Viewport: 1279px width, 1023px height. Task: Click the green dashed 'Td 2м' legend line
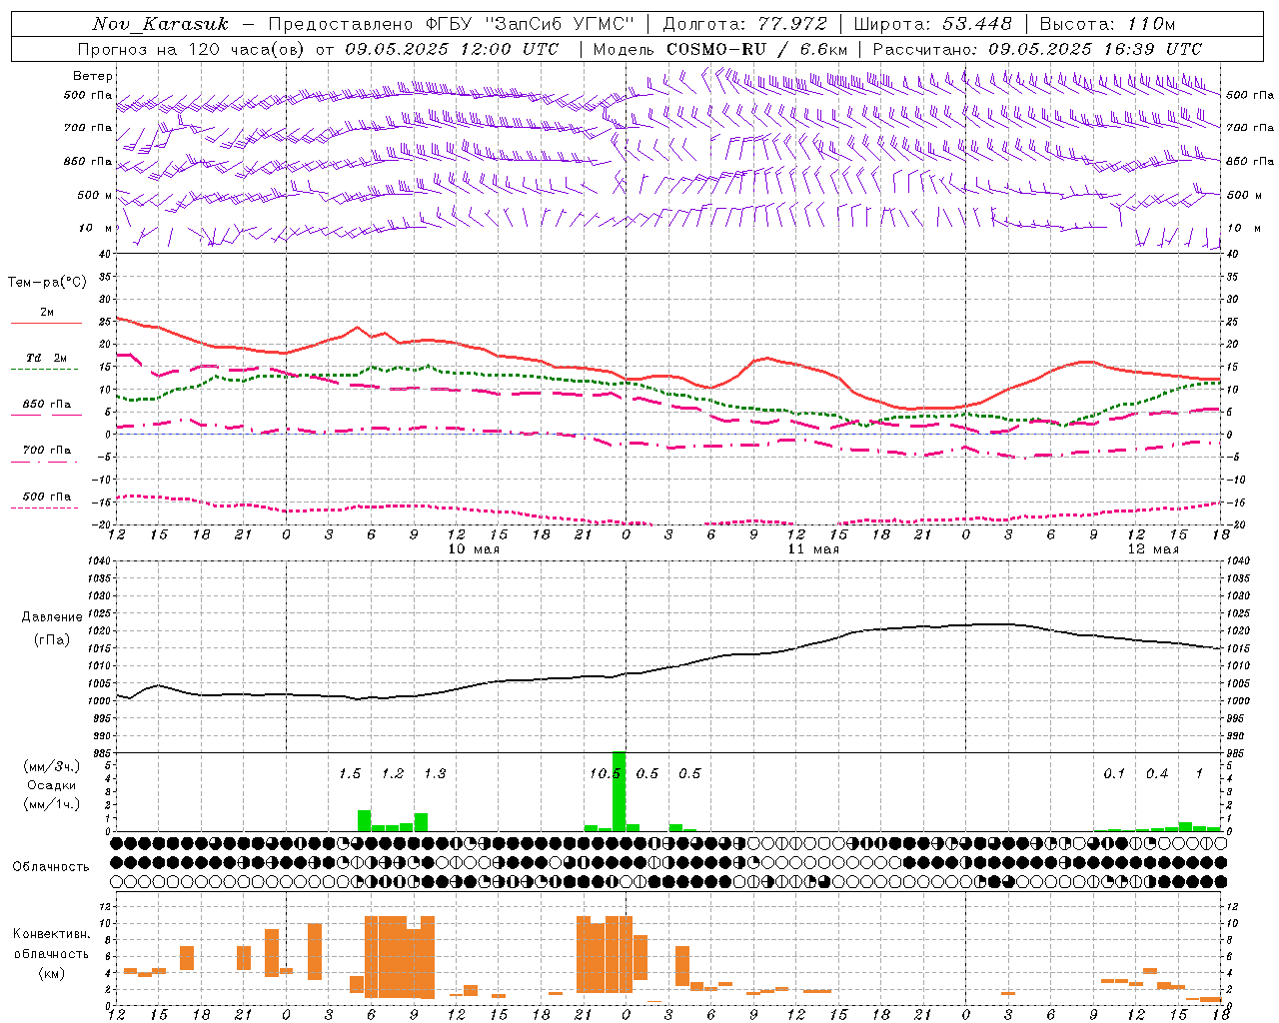44,370
